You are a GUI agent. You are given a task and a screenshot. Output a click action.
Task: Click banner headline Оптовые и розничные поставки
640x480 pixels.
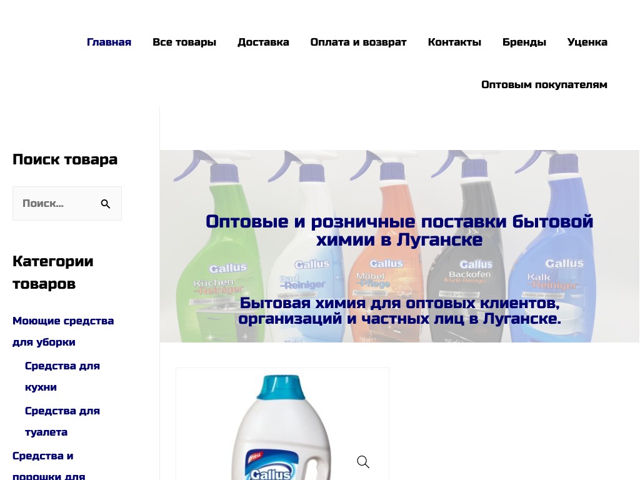tap(399, 230)
